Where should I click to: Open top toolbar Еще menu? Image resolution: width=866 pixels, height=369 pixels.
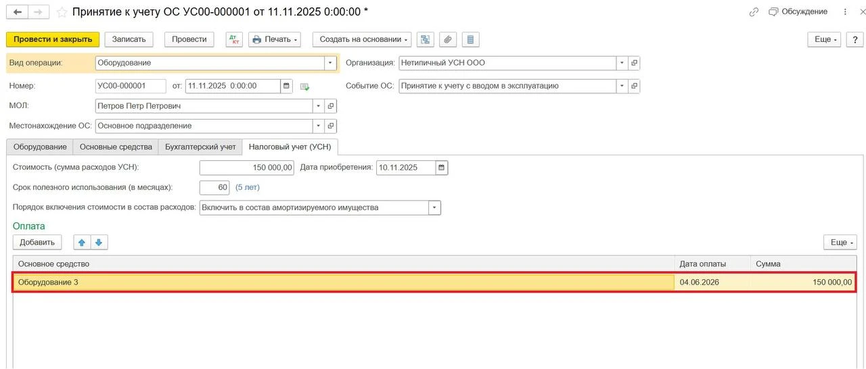pyautogui.click(x=824, y=39)
